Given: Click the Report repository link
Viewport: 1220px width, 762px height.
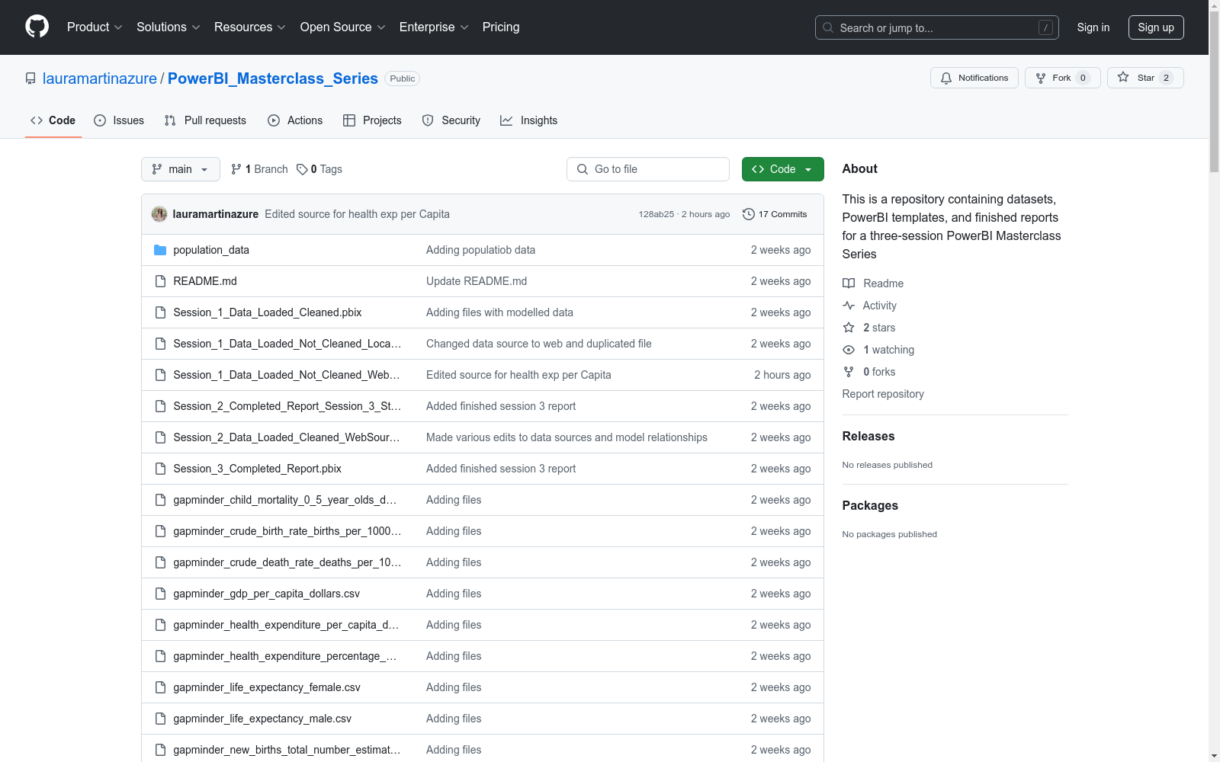Looking at the screenshot, I should pos(883,394).
